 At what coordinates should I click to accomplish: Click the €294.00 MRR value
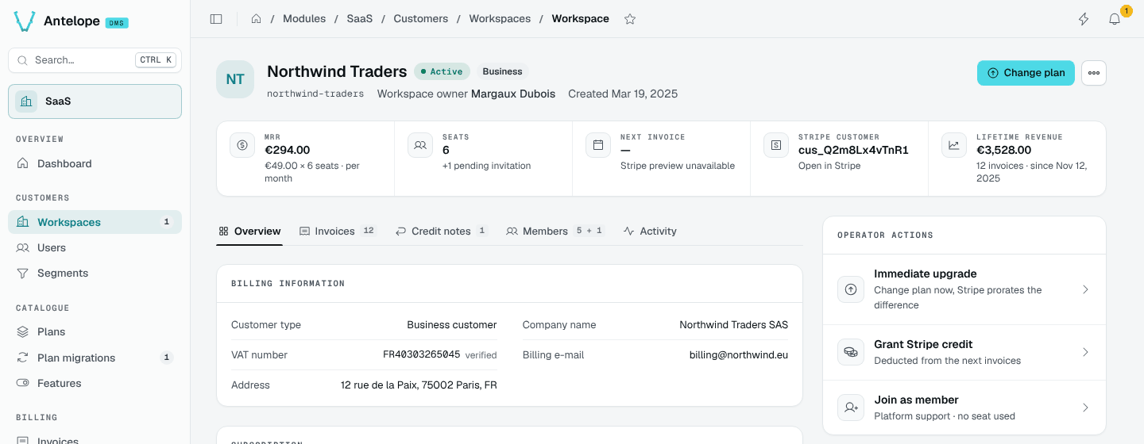point(287,150)
